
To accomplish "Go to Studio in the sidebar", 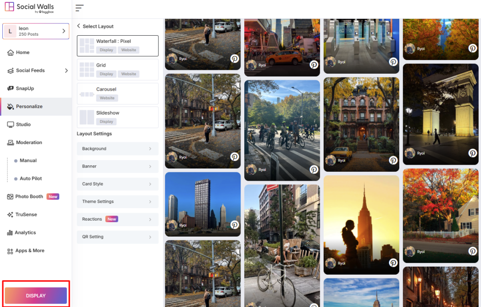I will click(x=23, y=124).
